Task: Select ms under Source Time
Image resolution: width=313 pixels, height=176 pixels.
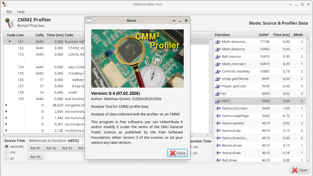Action: pos(7,152)
